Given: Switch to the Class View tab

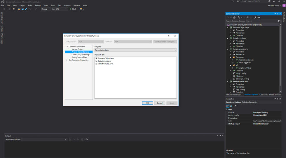Looking at the screenshot, I should pos(264,95).
